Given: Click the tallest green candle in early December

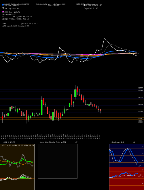Looking at the screenshot, I should pyautogui.click(x=75, y=93).
